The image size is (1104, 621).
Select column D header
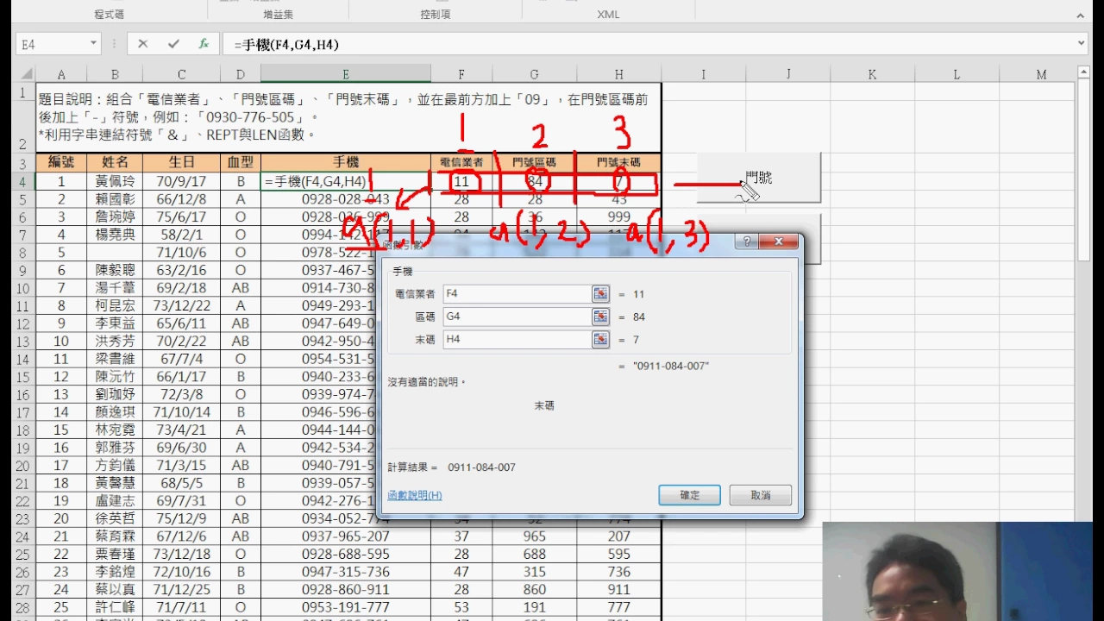241,74
